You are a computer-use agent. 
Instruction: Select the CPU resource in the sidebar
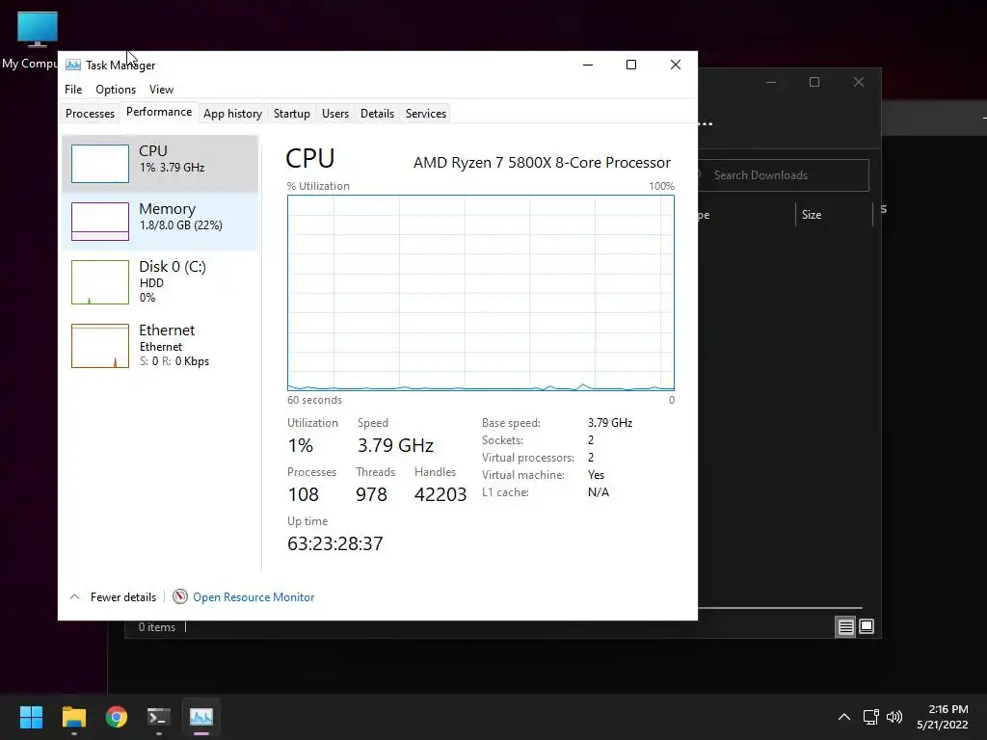click(160, 163)
